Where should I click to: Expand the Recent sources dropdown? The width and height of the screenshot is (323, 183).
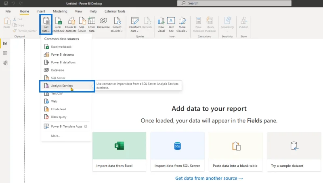pos(117,25)
